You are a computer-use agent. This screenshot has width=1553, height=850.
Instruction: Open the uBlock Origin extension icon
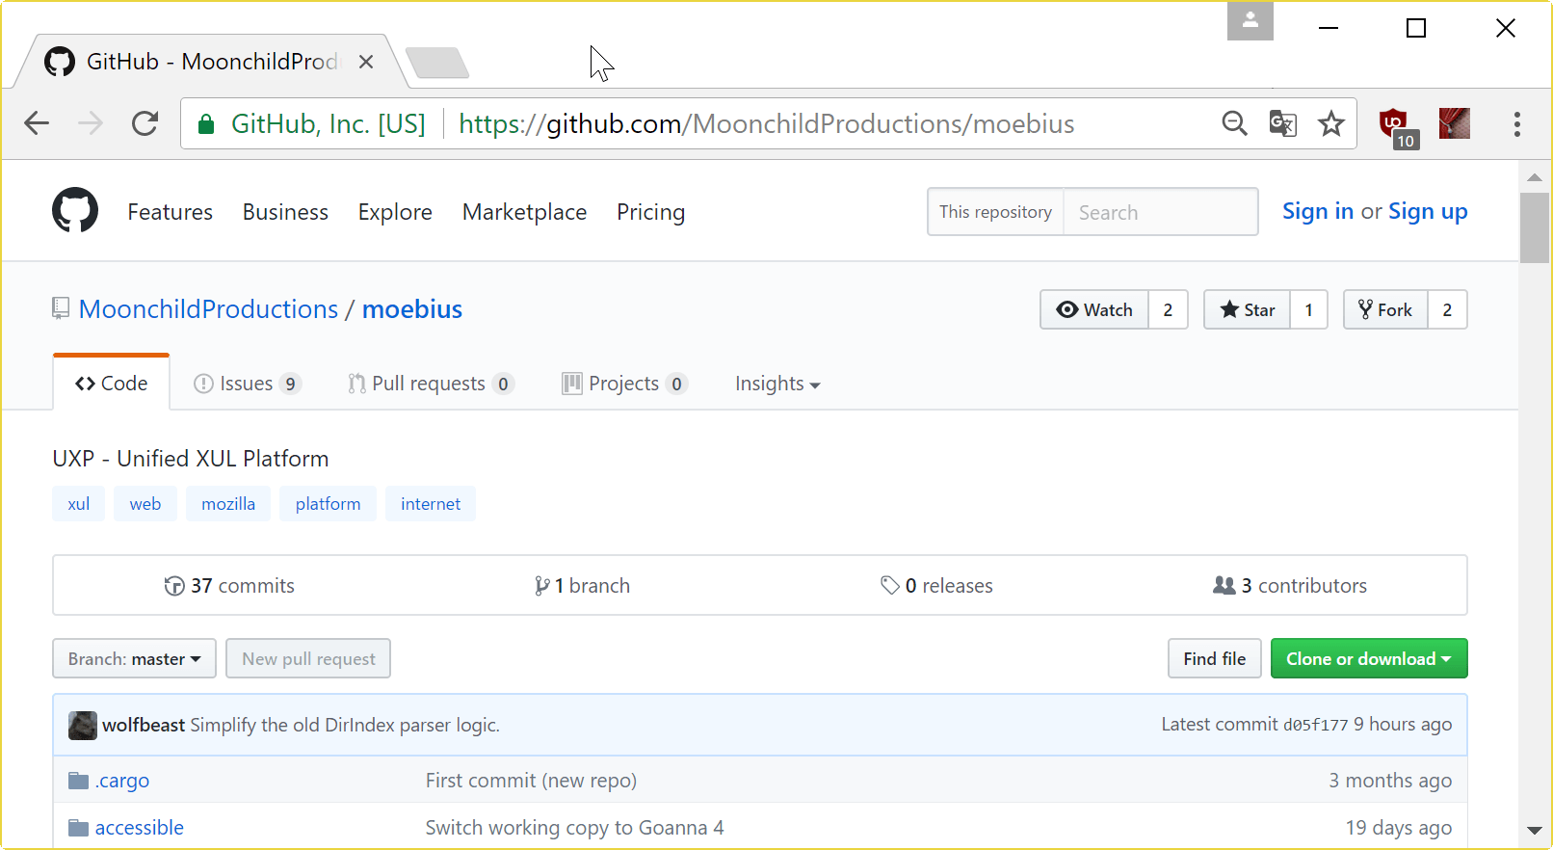pos(1397,126)
